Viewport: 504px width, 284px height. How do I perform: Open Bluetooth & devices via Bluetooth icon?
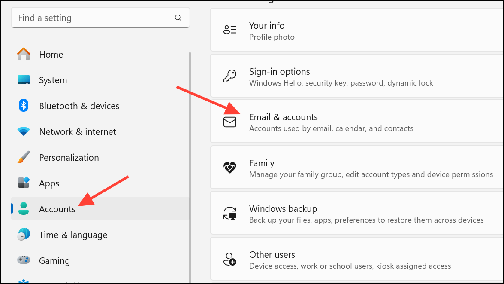click(24, 106)
